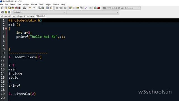This screenshot has width=179, height=101.
Task: Open the Tools menu
Action: pos(41,4)
